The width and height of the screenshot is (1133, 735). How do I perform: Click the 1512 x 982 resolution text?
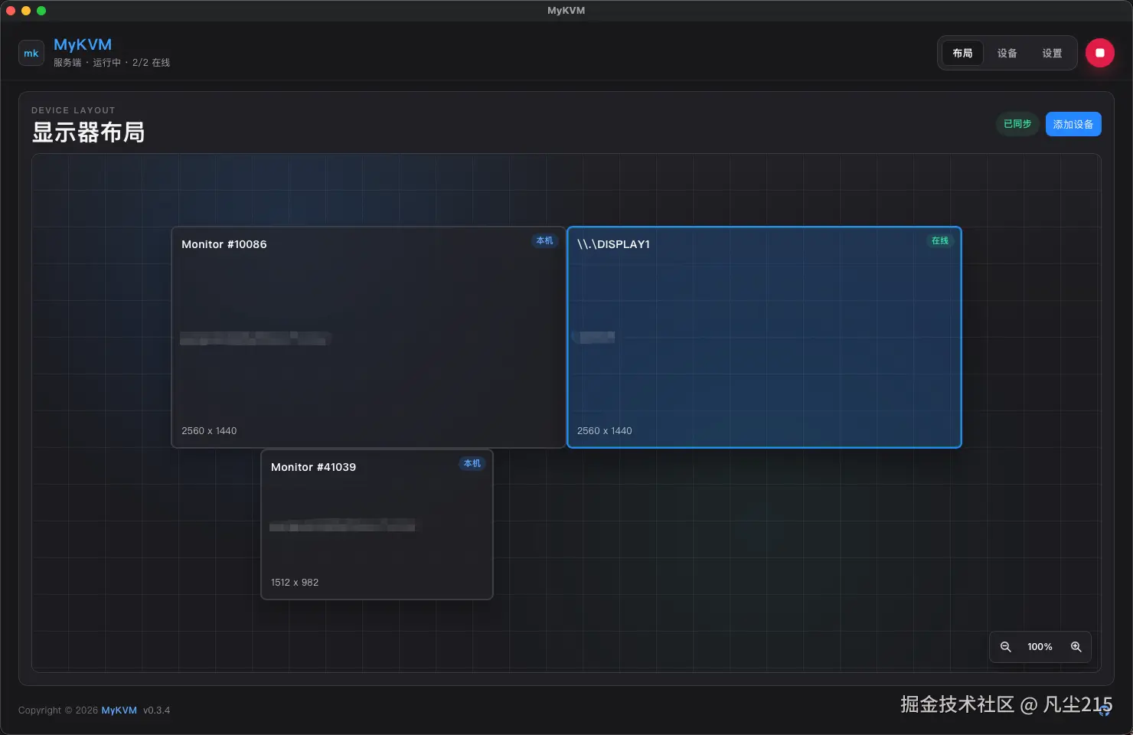coord(295,583)
